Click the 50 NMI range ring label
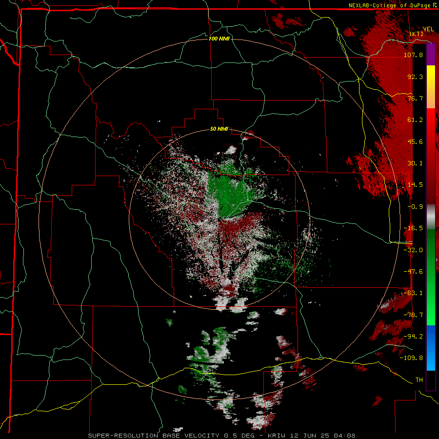Viewport: 439px width, 439px height. pyautogui.click(x=219, y=129)
